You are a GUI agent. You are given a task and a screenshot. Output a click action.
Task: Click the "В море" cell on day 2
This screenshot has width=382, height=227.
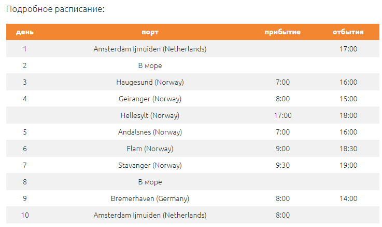150,65
